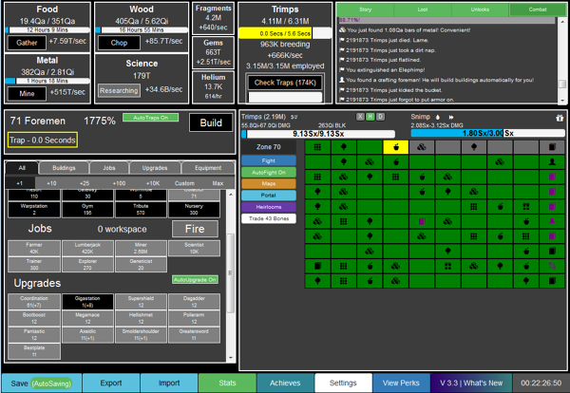Open the View Perks screen
This screenshot has height=393, width=570.
pyautogui.click(x=399, y=383)
